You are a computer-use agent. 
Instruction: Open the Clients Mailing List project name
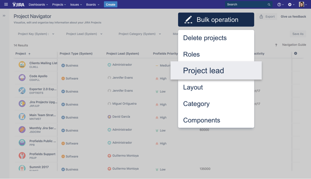click(43, 63)
